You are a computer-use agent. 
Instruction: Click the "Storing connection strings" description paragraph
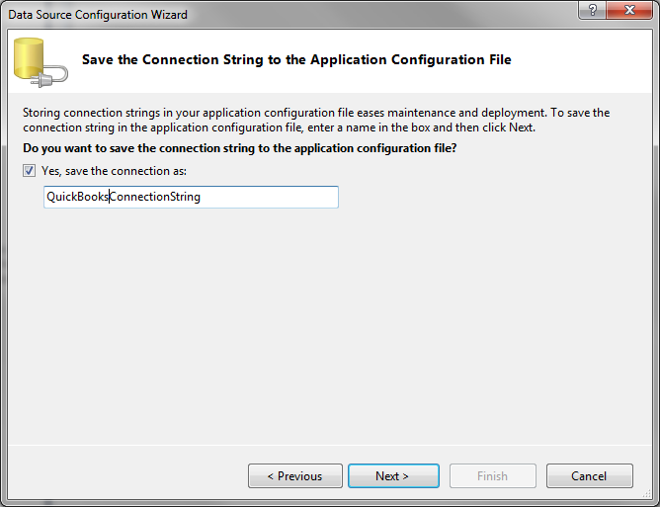[316, 120]
